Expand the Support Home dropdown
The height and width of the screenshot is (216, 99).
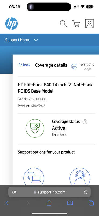pyautogui.click(x=21, y=40)
